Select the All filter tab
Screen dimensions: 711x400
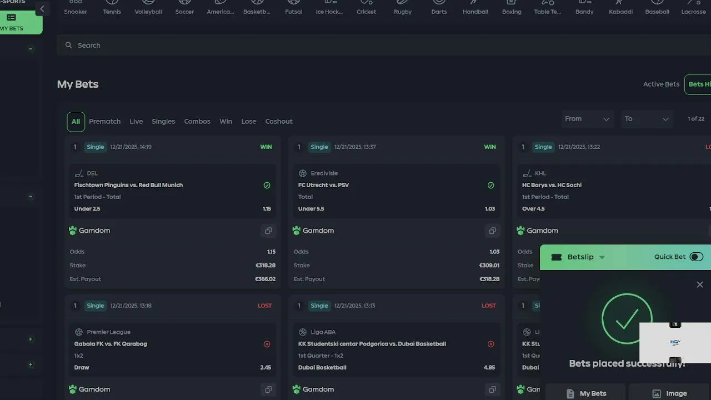click(76, 122)
